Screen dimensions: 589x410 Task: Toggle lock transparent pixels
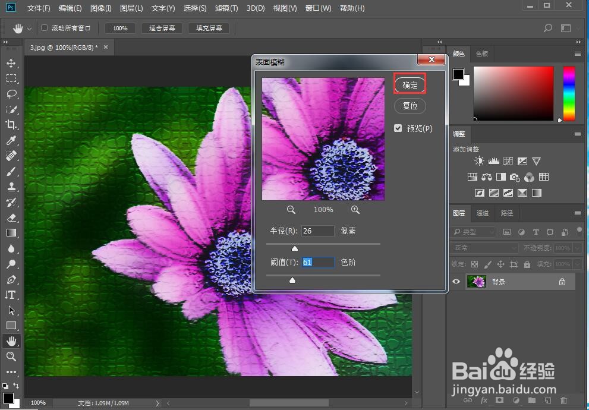475,264
